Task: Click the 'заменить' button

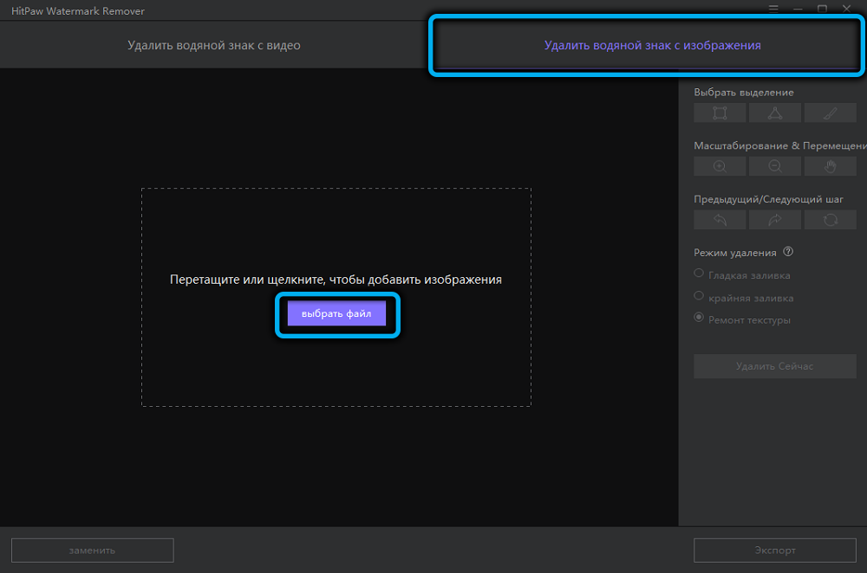Action: pyautogui.click(x=92, y=550)
